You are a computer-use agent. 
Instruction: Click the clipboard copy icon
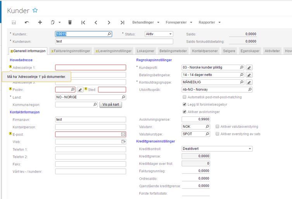(53, 22)
